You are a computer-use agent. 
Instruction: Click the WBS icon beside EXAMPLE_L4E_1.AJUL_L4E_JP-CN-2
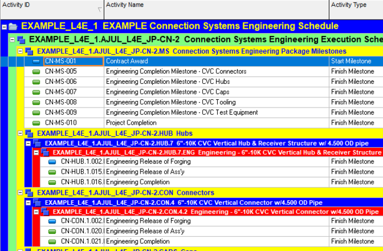(22, 40)
